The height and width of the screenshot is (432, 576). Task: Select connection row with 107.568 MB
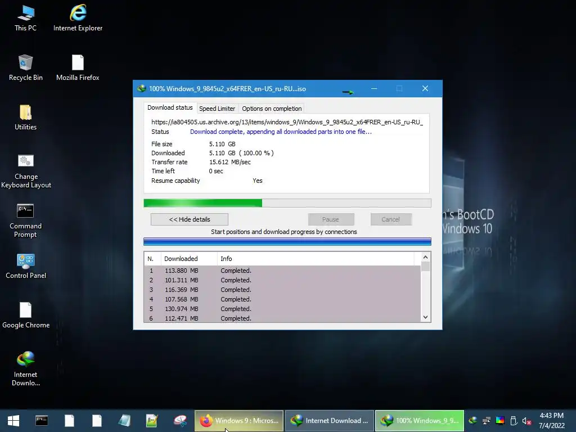tap(282, 299)
